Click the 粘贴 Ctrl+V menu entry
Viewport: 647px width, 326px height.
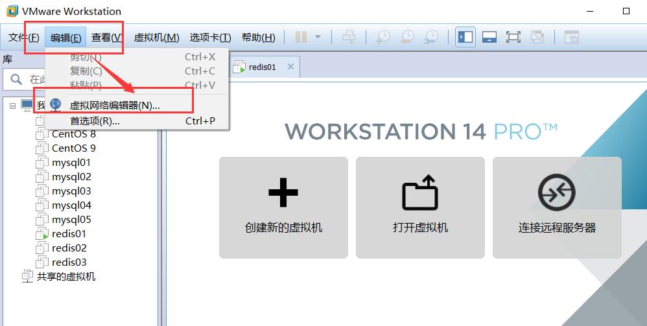[137, 85]
